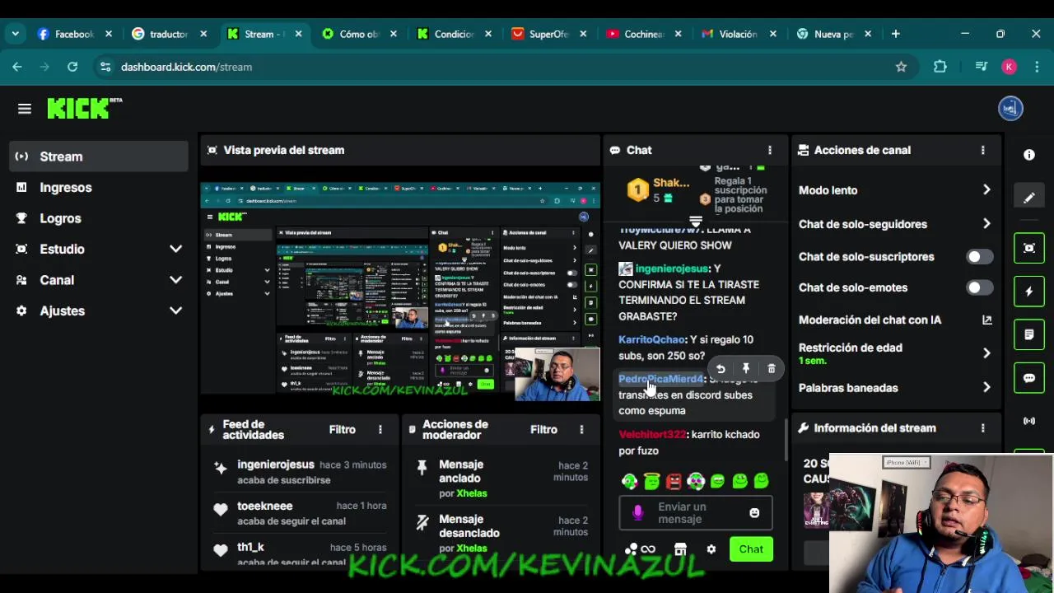Click the Enviar un mensaje input field
Screen dimensions: 1054x593
[x=696, y=512]
